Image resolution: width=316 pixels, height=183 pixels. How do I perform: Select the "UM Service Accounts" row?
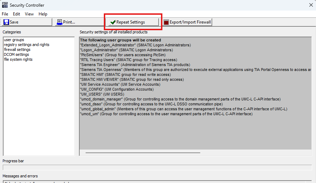tap(120, 84)
